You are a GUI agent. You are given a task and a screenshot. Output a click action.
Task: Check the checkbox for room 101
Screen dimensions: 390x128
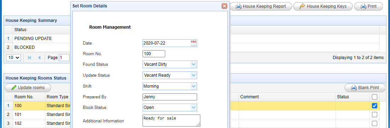click(x=374, y=114)
